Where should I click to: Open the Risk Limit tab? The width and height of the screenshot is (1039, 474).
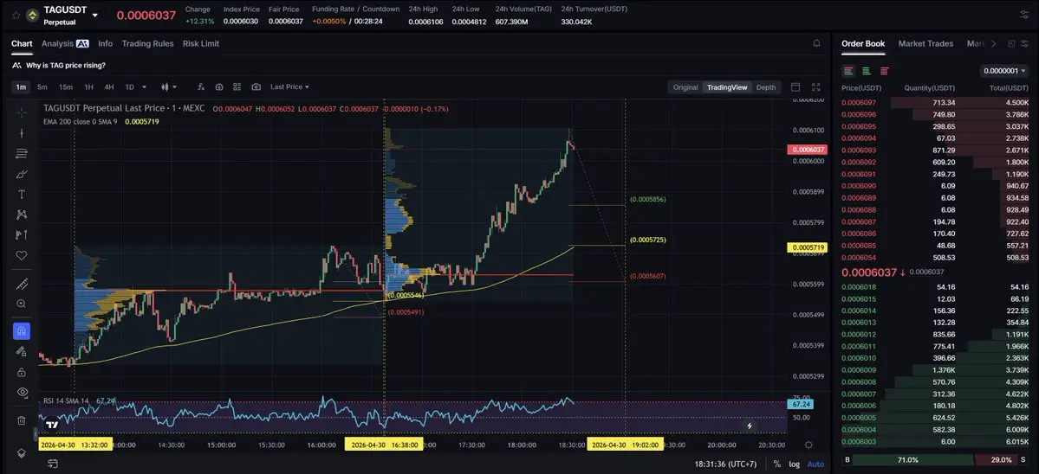point(201,43)
